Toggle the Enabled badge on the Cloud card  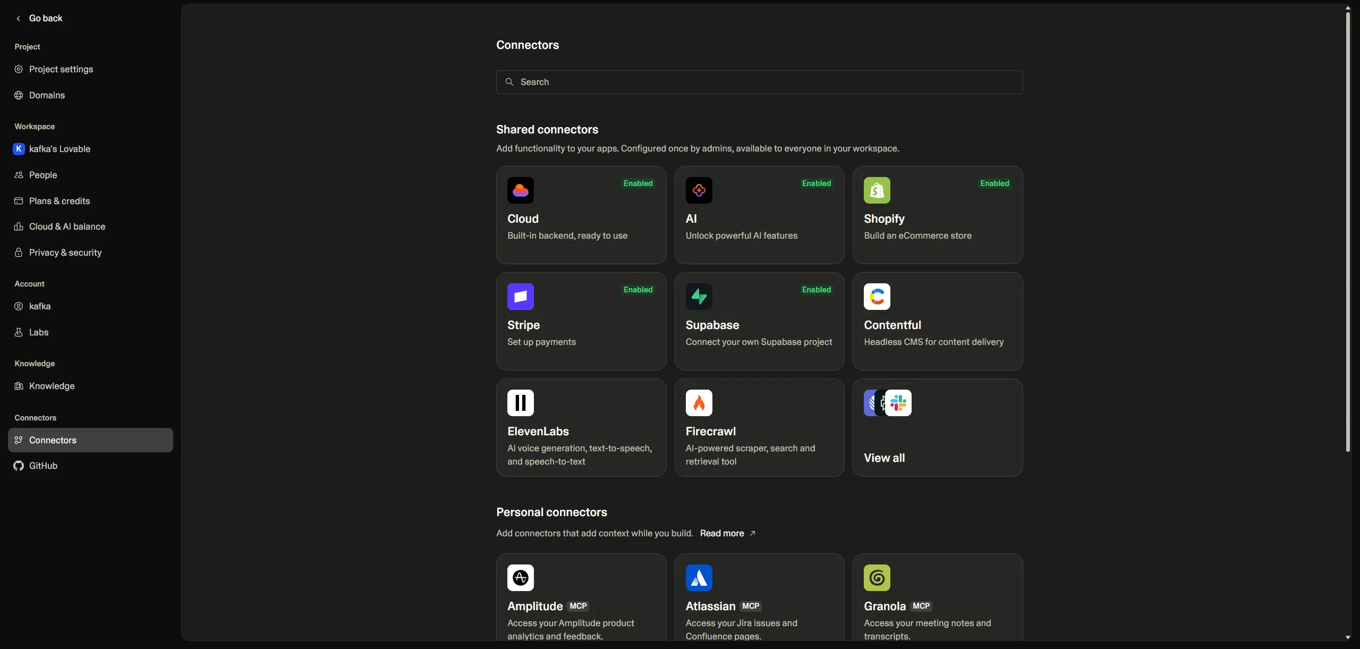click(x=637, y=183)
